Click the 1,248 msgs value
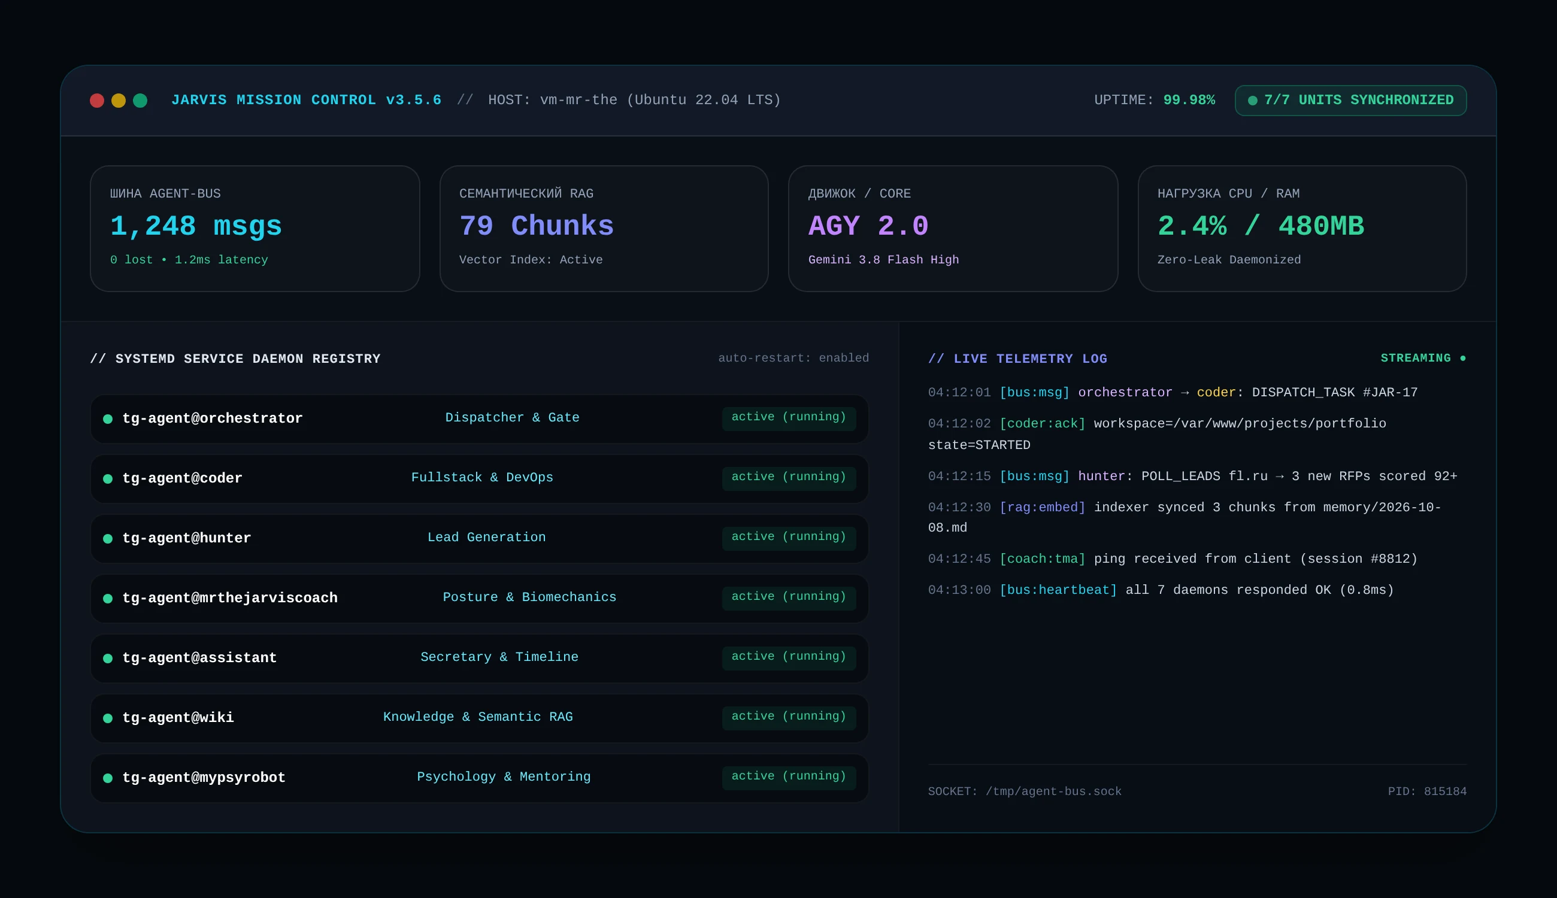This screenshot has height=898, width=1557. (196, 226)
